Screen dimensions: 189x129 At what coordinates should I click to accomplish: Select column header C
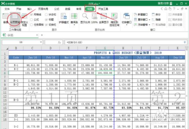32,48
